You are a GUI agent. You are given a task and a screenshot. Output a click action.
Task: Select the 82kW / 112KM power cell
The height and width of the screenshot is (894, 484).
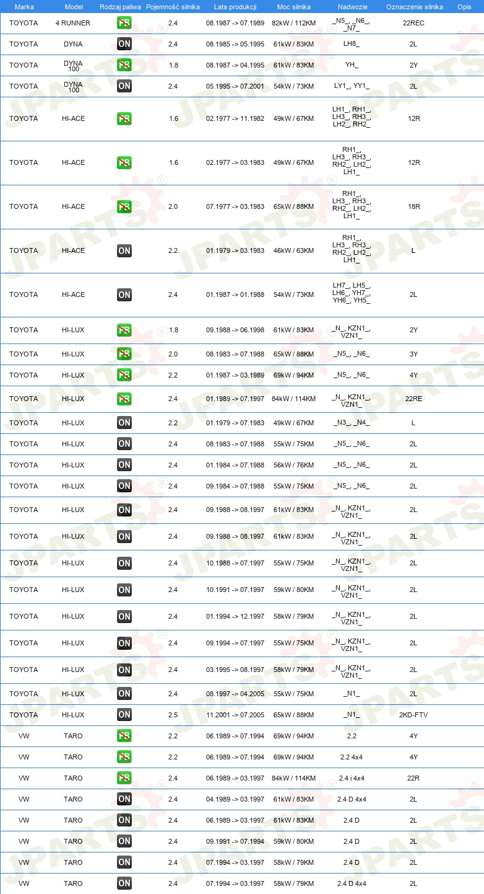pos(293,23)
